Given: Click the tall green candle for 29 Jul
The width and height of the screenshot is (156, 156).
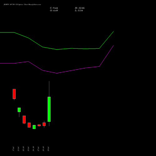Looking at the screenshot, I should pyautogui.click(x=49, y=109).
